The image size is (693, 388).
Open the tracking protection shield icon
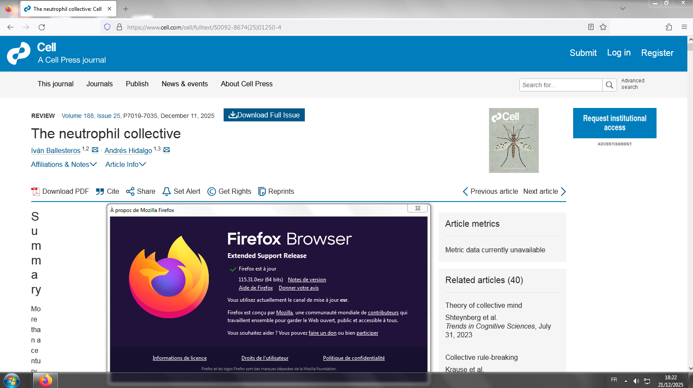click(107, 27)
